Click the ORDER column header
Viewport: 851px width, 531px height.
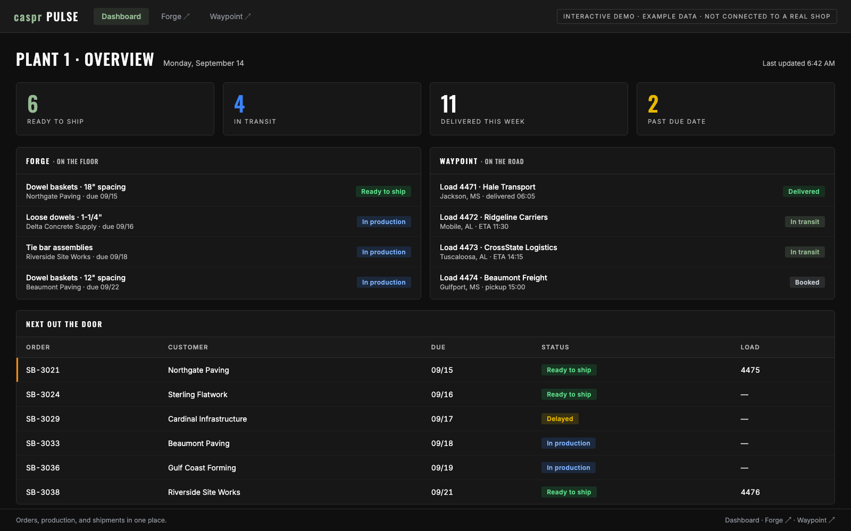pos(38,347)
